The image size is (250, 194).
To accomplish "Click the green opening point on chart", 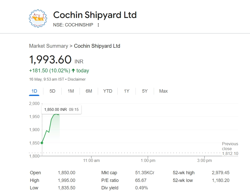I will point(42,143).
